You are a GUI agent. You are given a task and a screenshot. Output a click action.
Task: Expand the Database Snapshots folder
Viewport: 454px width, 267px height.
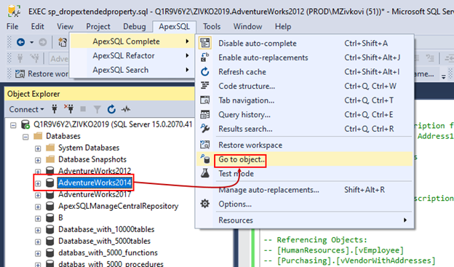(x=38, y=160)
